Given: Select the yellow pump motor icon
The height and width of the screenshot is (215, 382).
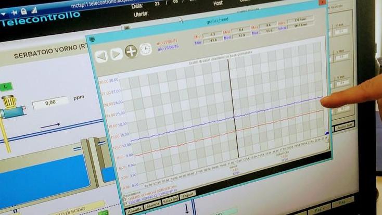Looking at the screenshot, I should tap(9, 102).
